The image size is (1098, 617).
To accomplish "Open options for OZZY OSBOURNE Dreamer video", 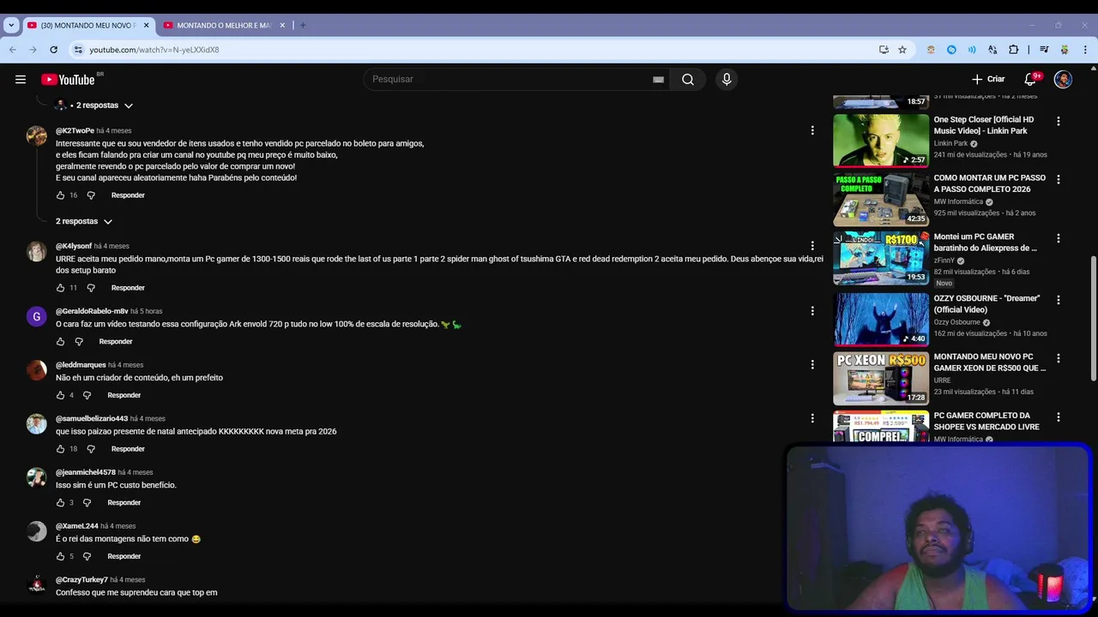I will 1059,300.
